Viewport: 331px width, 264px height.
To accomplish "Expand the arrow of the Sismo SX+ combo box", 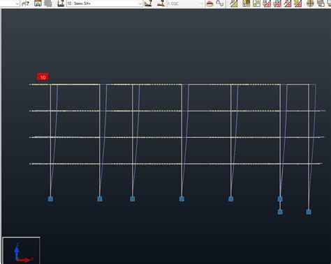I will tap(140, 3).
